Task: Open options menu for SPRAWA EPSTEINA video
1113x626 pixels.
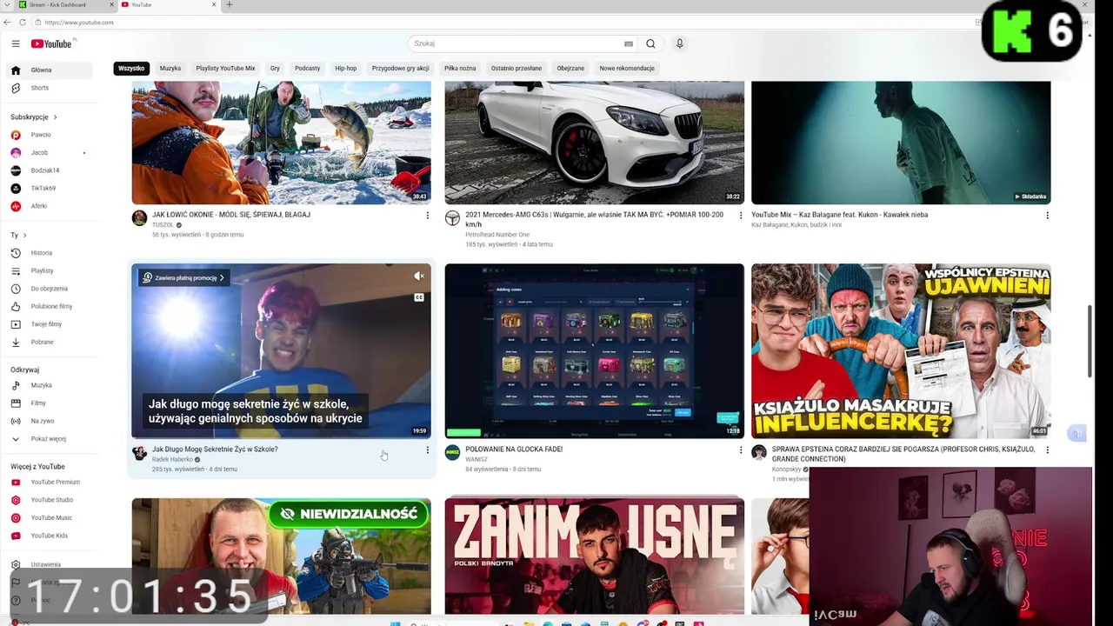Action: point(1047,450)
